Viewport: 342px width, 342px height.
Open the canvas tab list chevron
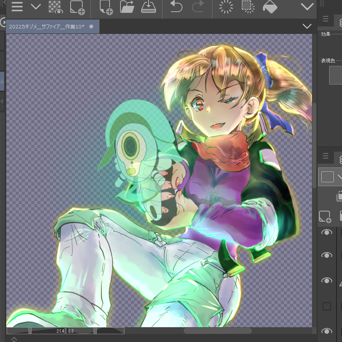tap(307, 26)
